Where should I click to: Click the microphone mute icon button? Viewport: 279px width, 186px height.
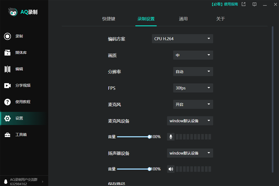(x=171, y=137)
